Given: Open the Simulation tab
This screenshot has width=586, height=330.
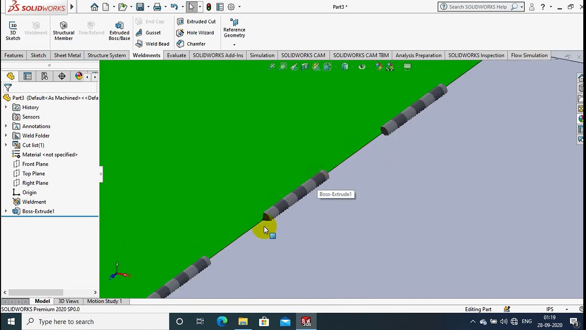Looking at the screenshot, I should tap(262, 55).
